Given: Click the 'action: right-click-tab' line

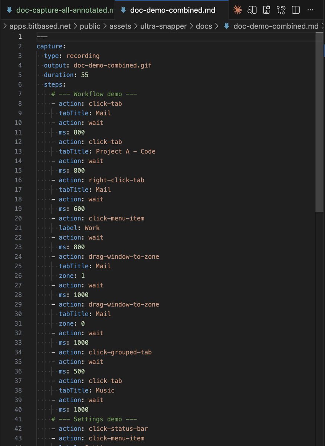Looking at the screenshot, I should point(101,180).
